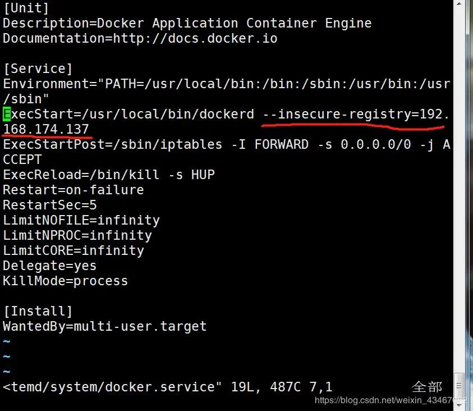This screenshot has width=473, height=411.
Task: Place cursor on [Service] section header
Action: point(38,69)
